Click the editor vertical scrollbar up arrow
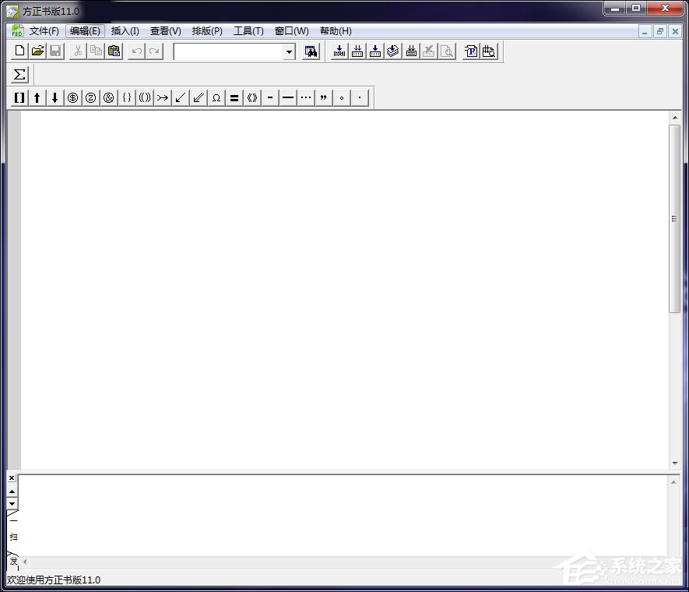 (x=674, y=118)
